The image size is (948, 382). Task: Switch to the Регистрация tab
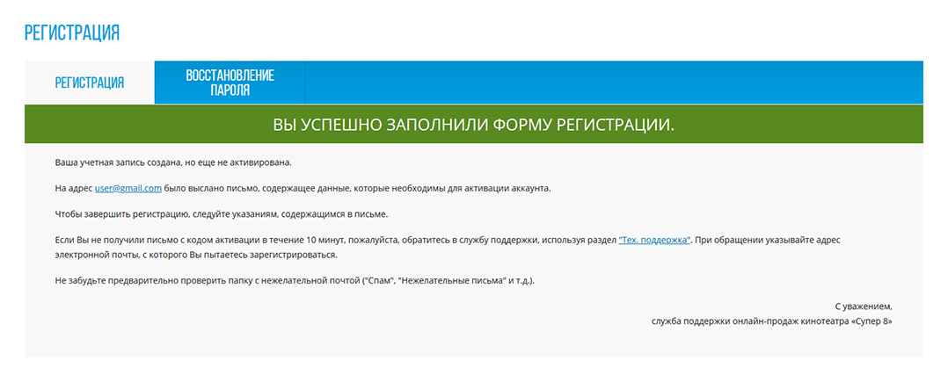click(90, 83)
